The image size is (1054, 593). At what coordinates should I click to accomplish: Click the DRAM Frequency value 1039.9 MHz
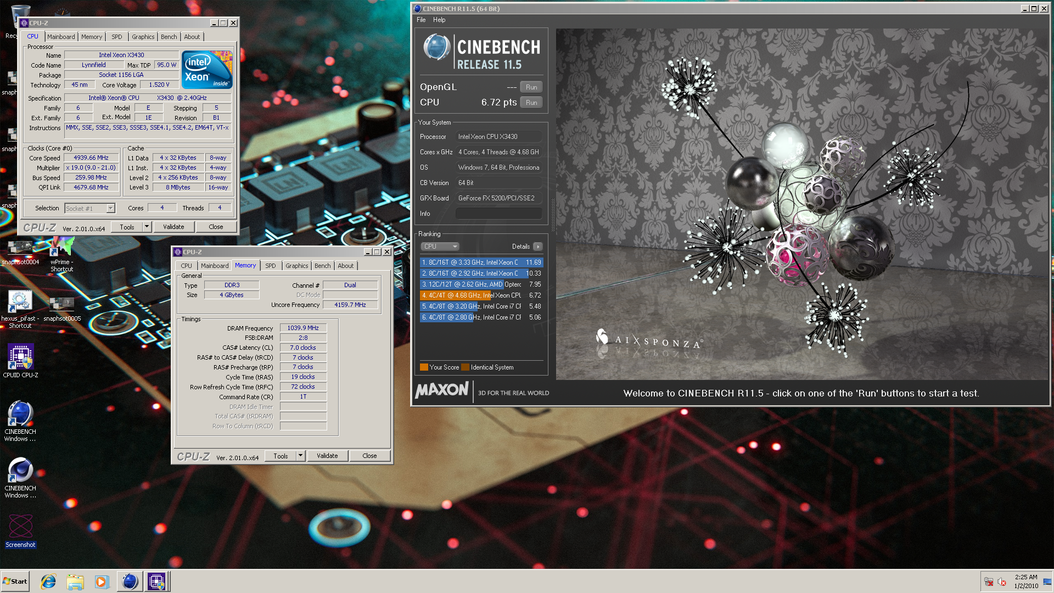pos(303,328)
